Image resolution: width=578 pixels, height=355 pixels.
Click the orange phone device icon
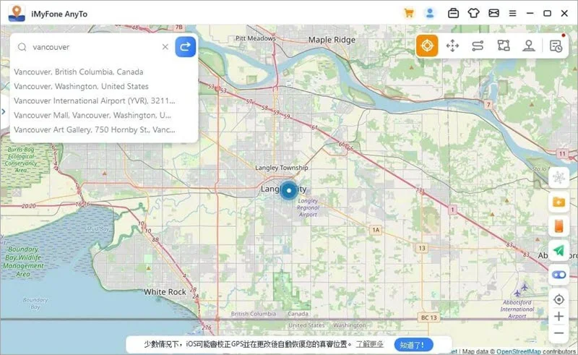558,226
